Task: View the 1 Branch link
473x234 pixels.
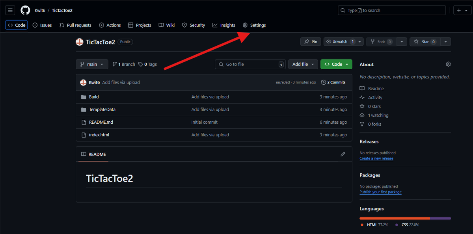Action: point(124,64)
